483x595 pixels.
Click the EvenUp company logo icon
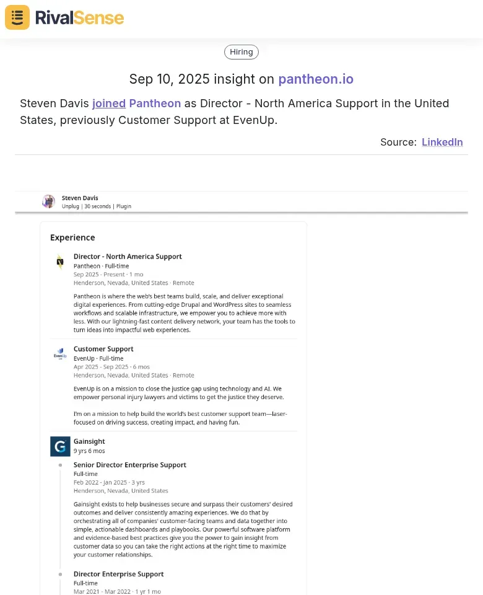60,354
